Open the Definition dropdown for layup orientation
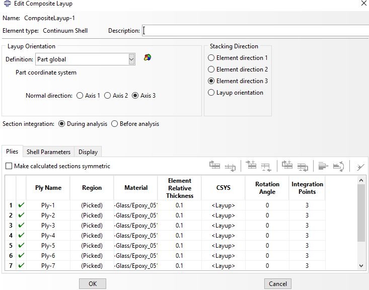This screenshot has width=369, height=290. pos(131,59)
